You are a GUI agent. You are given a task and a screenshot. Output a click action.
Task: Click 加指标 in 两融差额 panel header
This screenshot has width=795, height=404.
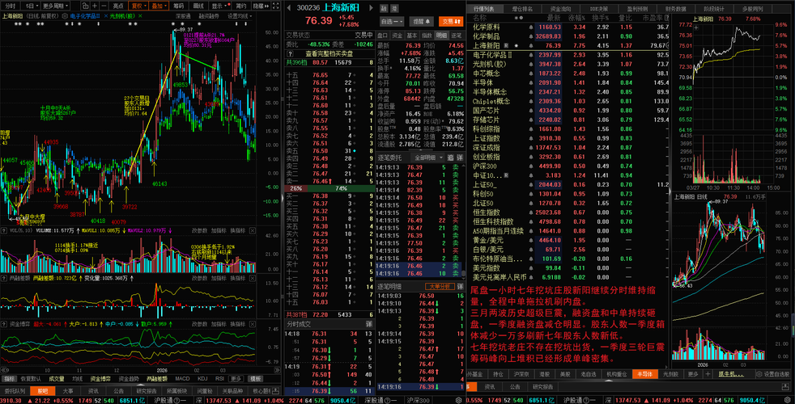(219, 278)
